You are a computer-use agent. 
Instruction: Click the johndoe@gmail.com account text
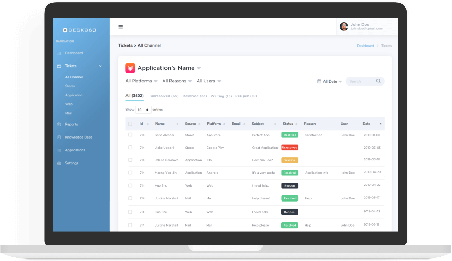[367, 29]
